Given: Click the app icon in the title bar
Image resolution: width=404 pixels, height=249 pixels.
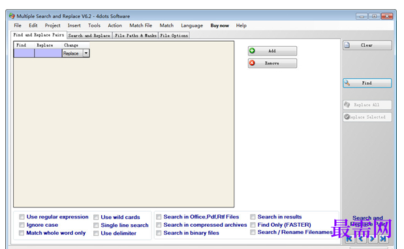Looking at the screenshot, I should (x=12, y=16).
